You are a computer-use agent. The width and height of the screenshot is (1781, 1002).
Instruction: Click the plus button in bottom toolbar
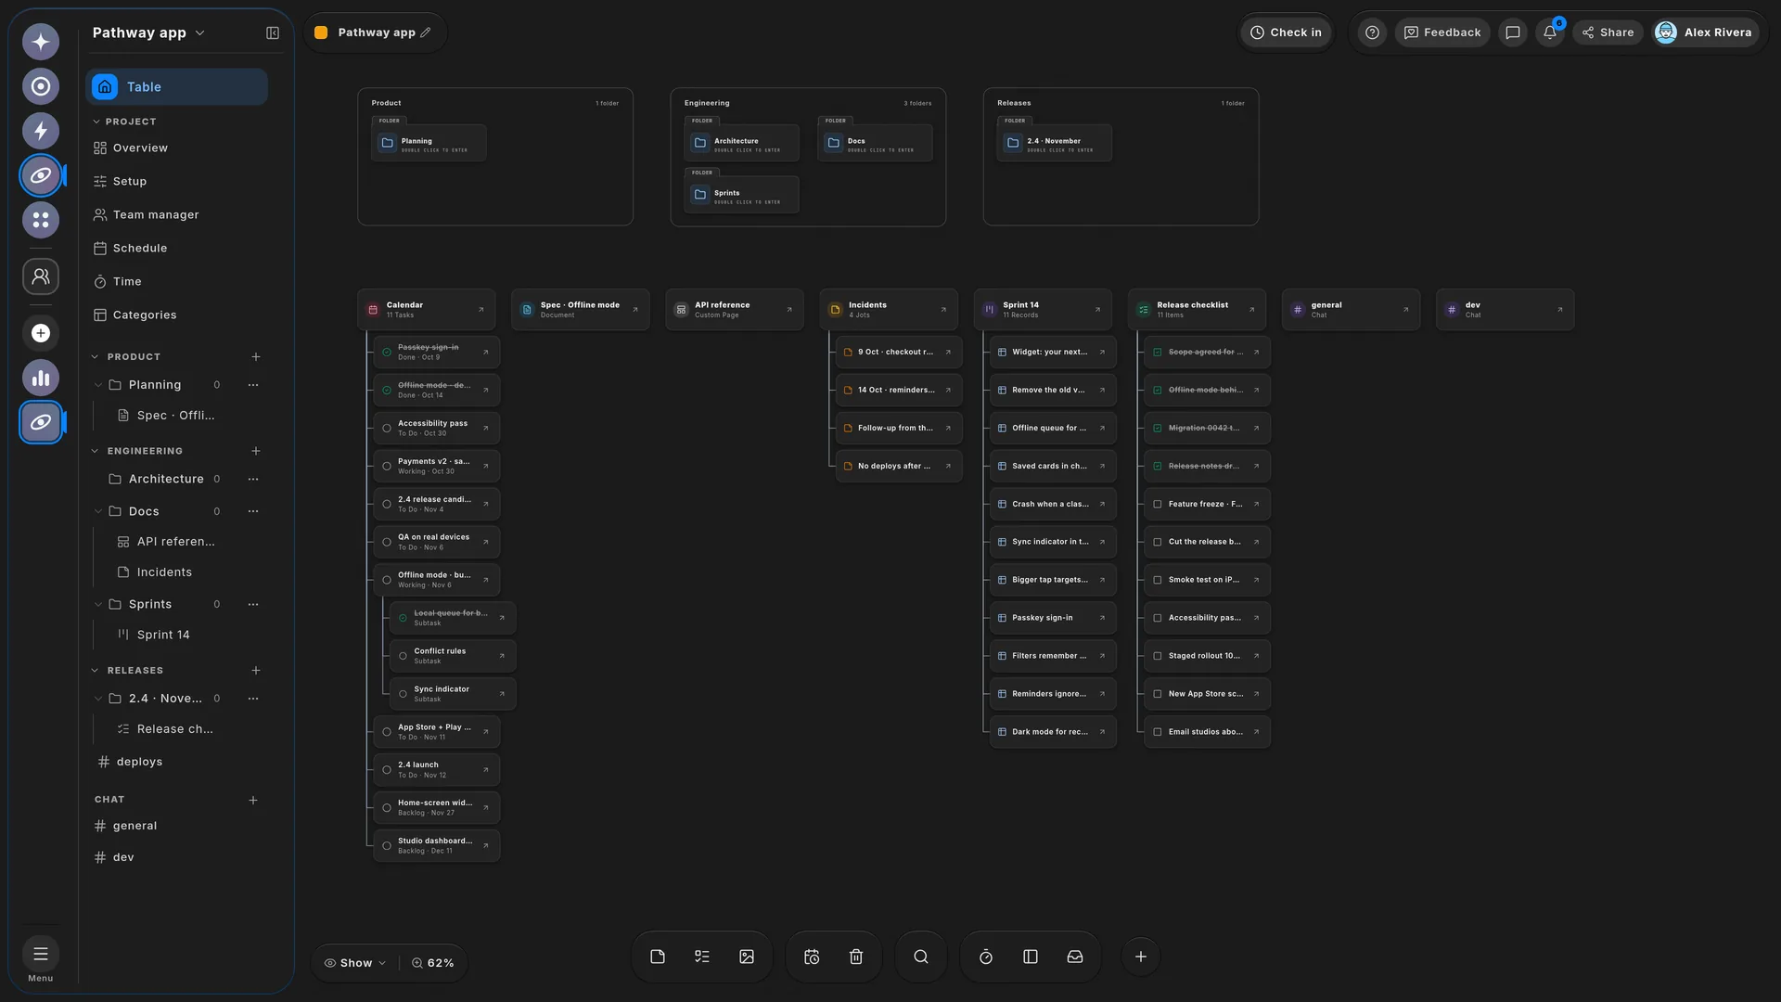[x=1141, y=957]
